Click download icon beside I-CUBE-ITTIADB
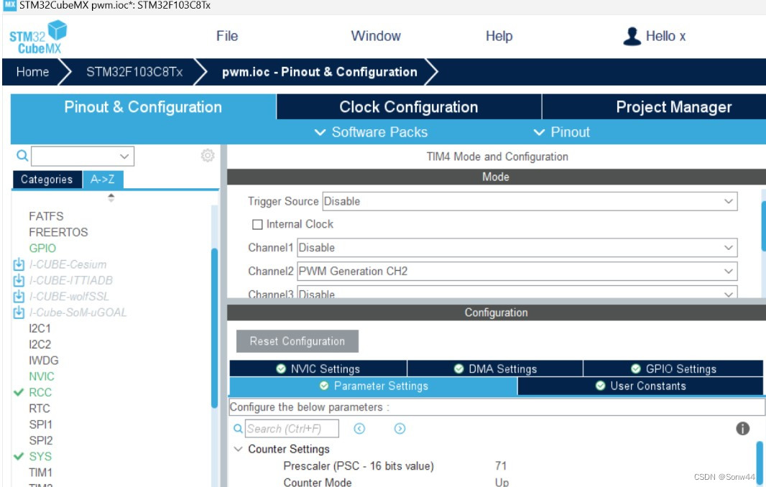 pos(19,280)
